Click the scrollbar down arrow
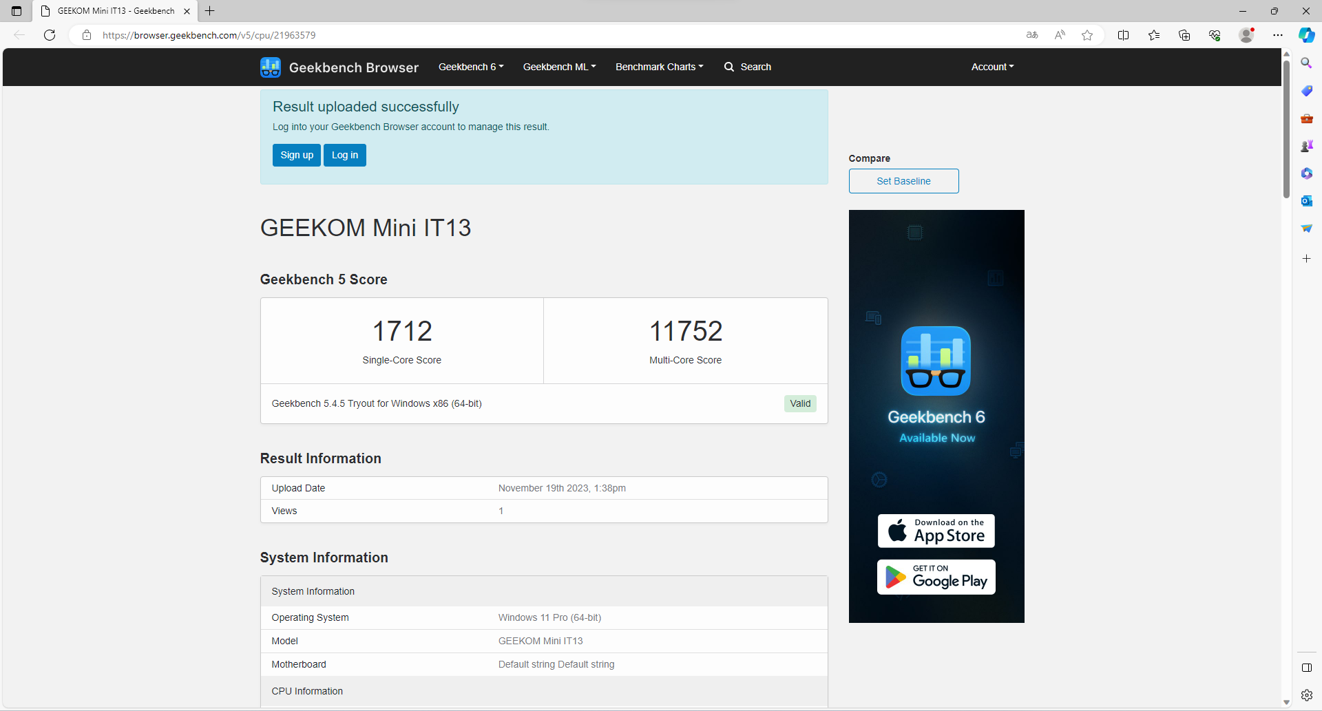 (x=1286, y=702)
